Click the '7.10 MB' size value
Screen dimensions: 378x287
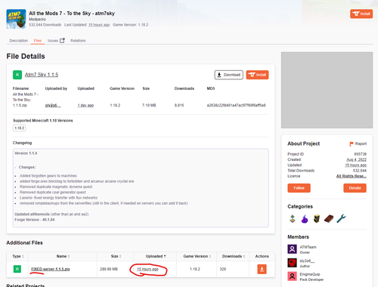coord(149,105)
